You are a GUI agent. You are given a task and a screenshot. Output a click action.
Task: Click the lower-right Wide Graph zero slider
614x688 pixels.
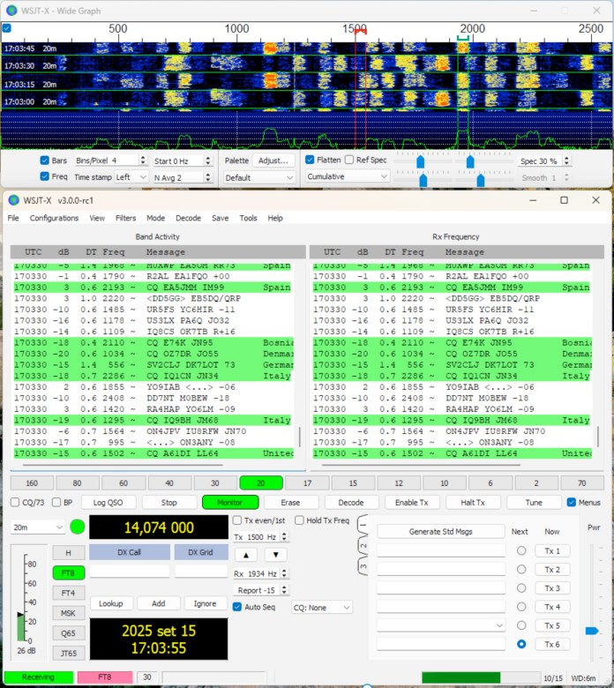point(481,179)
